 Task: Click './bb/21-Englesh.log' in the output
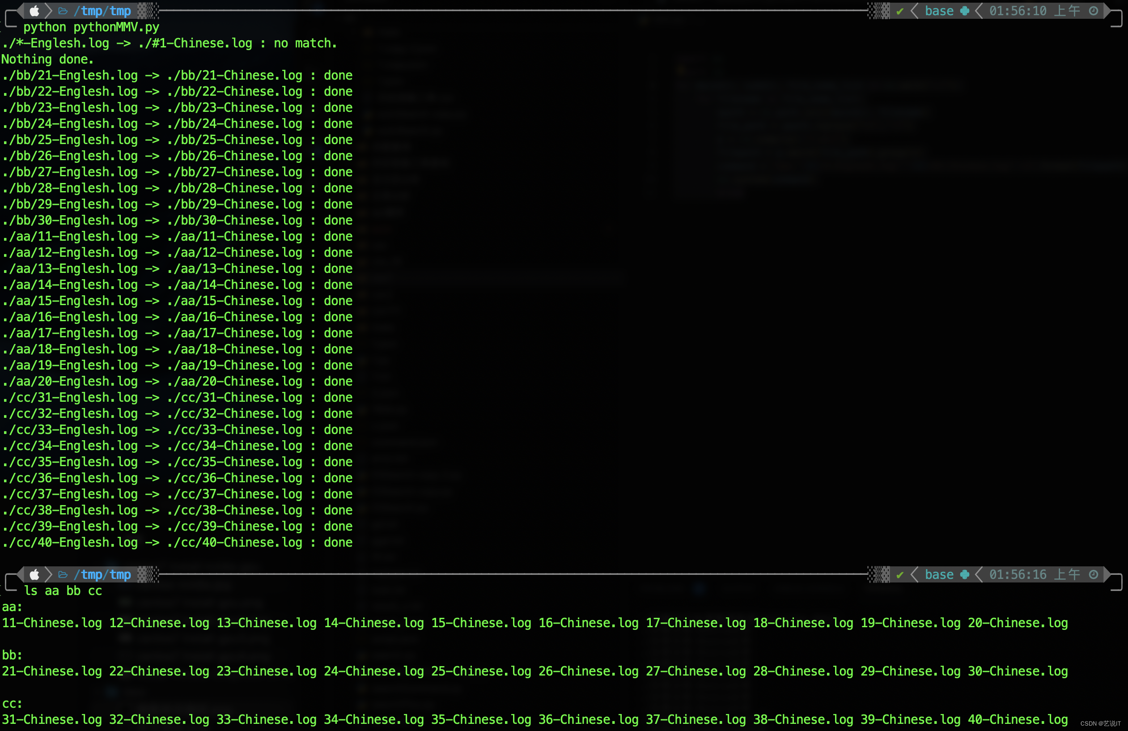tap(70, 75)
